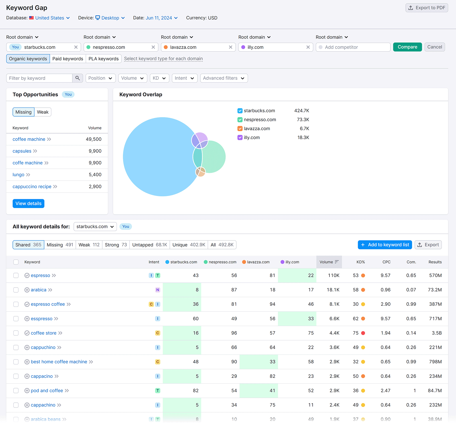Click the Export to PDF icon

pyautogui.click(x=411, y=8)
